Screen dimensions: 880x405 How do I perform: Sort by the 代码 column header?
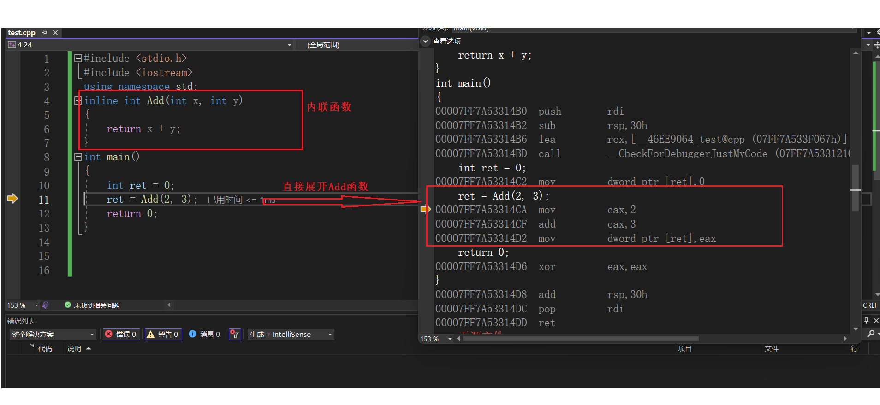click(45, 349)
